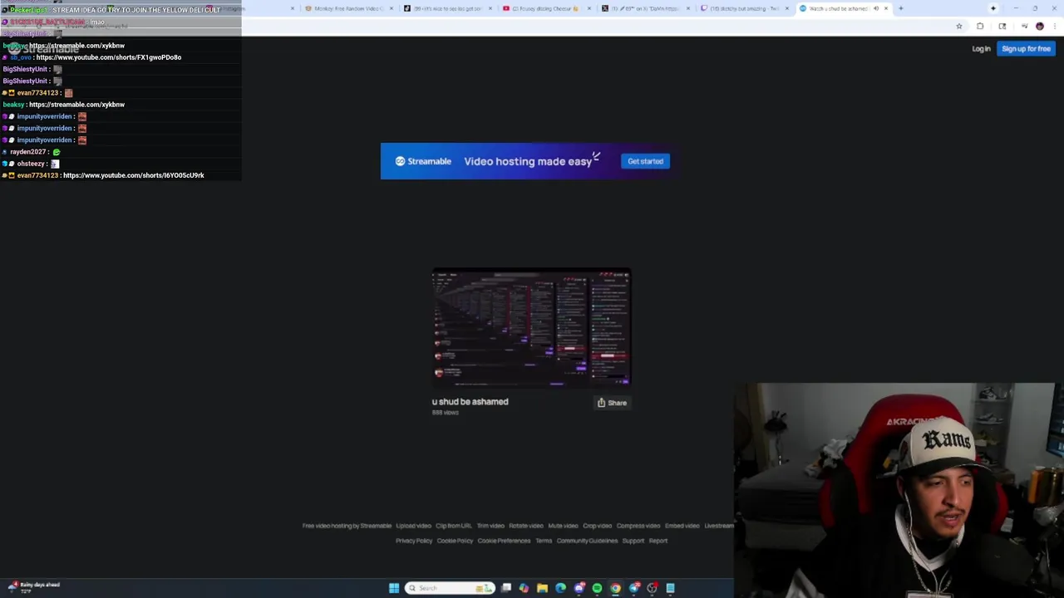1064x598 pixels.
Task: Open Spotify from the taskbar
Action: (597, 588)
